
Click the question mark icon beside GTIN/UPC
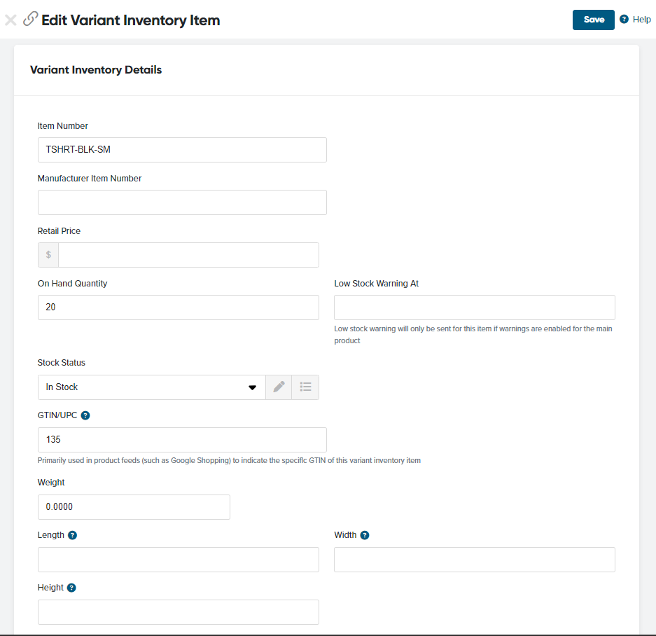pyautogui.click(x=85, y=415)
